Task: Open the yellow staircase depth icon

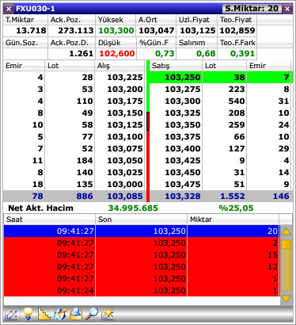Action: coord(44,314)
